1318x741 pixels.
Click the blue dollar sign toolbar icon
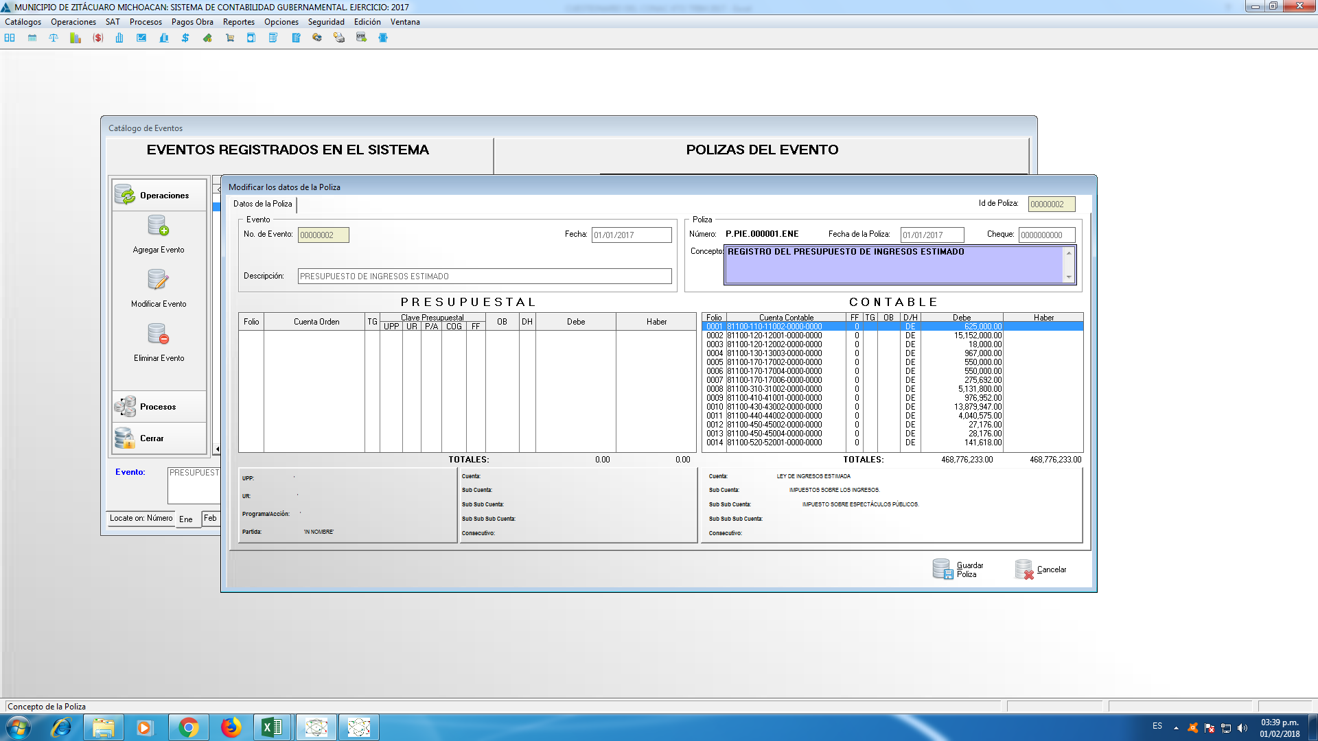[185, 38]
